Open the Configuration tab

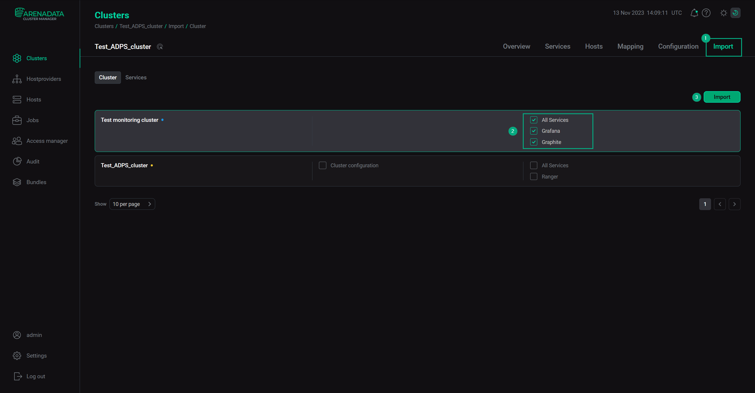[x=678, y=46]
